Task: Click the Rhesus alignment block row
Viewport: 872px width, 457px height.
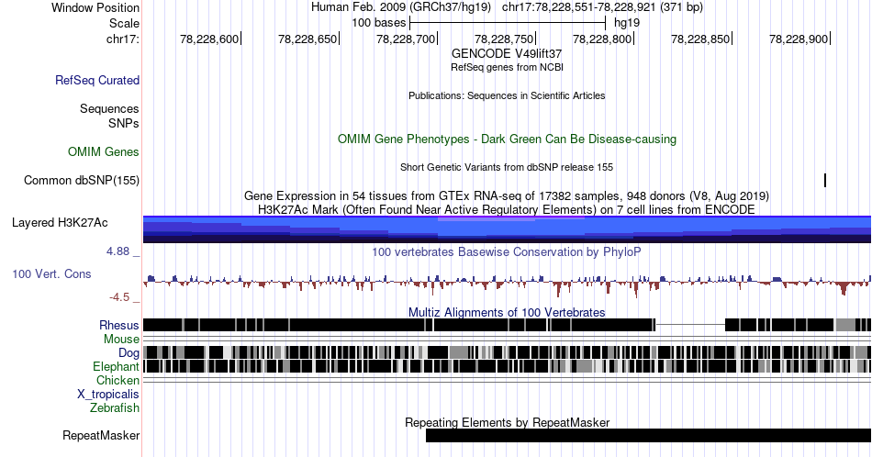Action: tap(508, 325)
